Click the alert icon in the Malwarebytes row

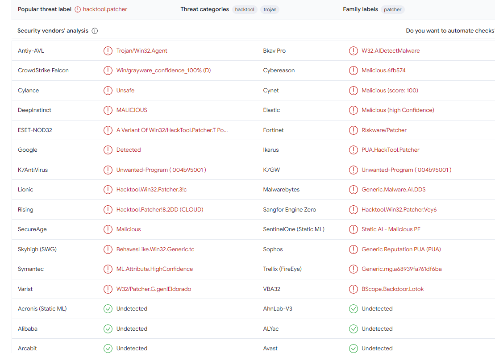click(353, 190)
